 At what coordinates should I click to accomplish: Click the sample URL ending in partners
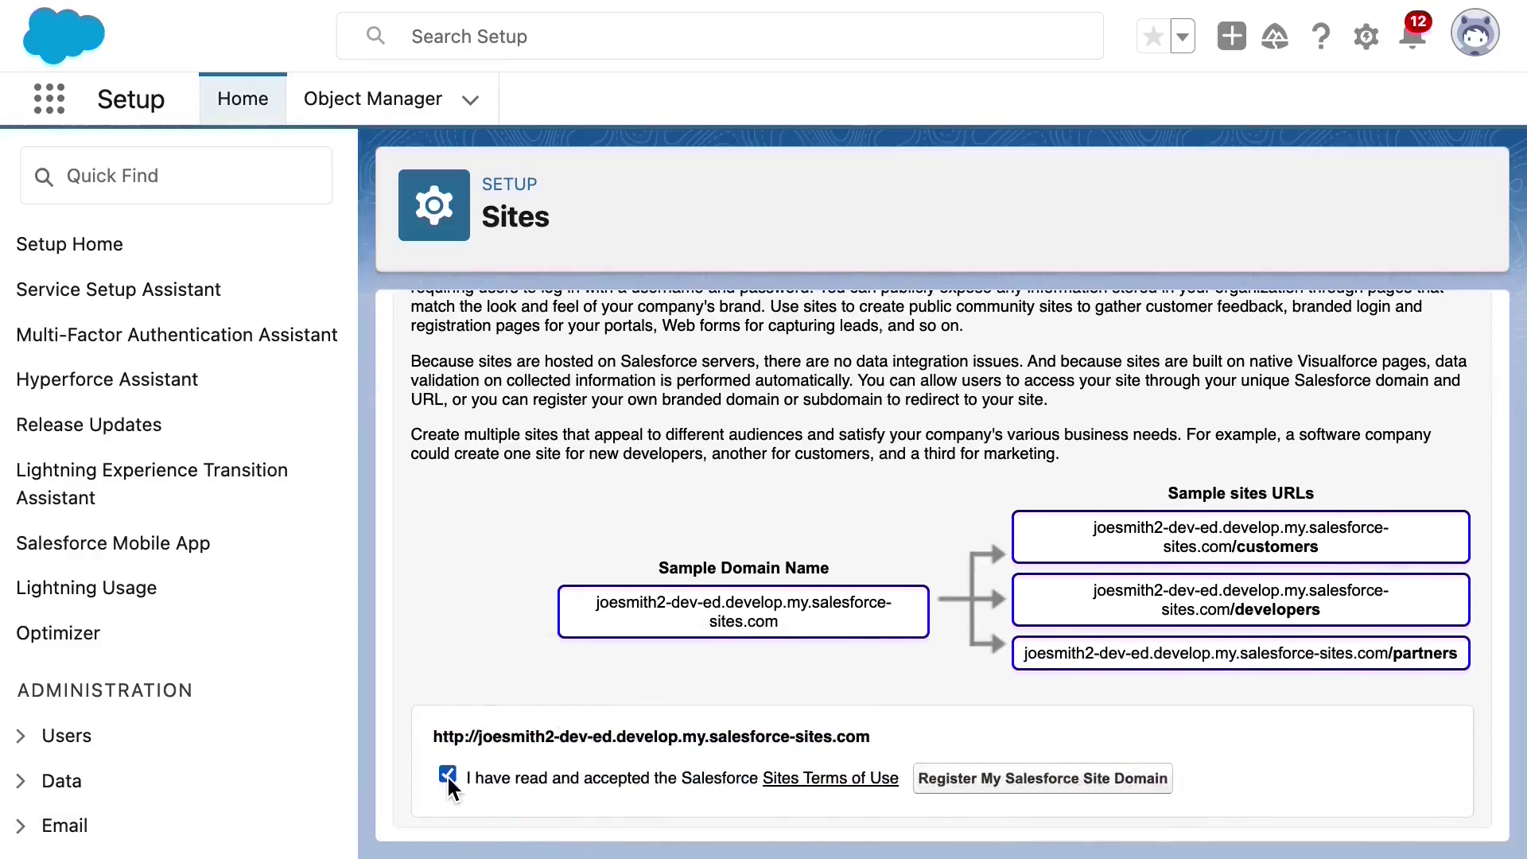pyautogui.click(x=1240, y=653)
